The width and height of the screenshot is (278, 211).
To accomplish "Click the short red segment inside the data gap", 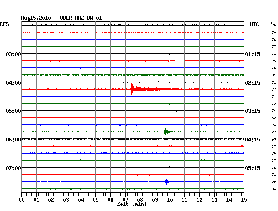I will tap(173, 61).
